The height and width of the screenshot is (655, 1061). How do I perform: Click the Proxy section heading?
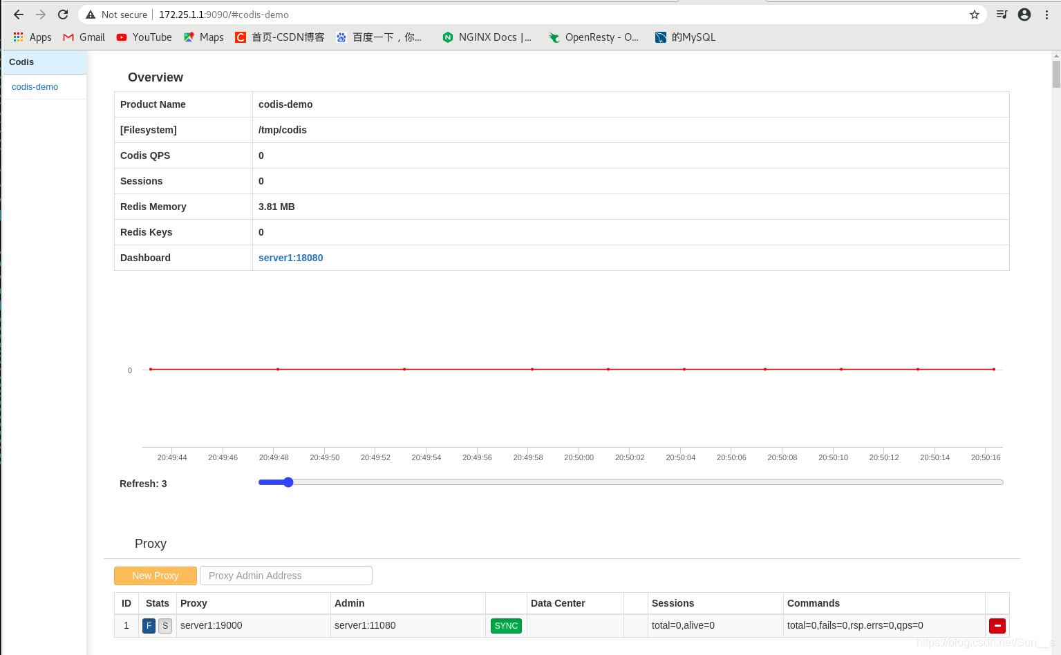(151, 544)
